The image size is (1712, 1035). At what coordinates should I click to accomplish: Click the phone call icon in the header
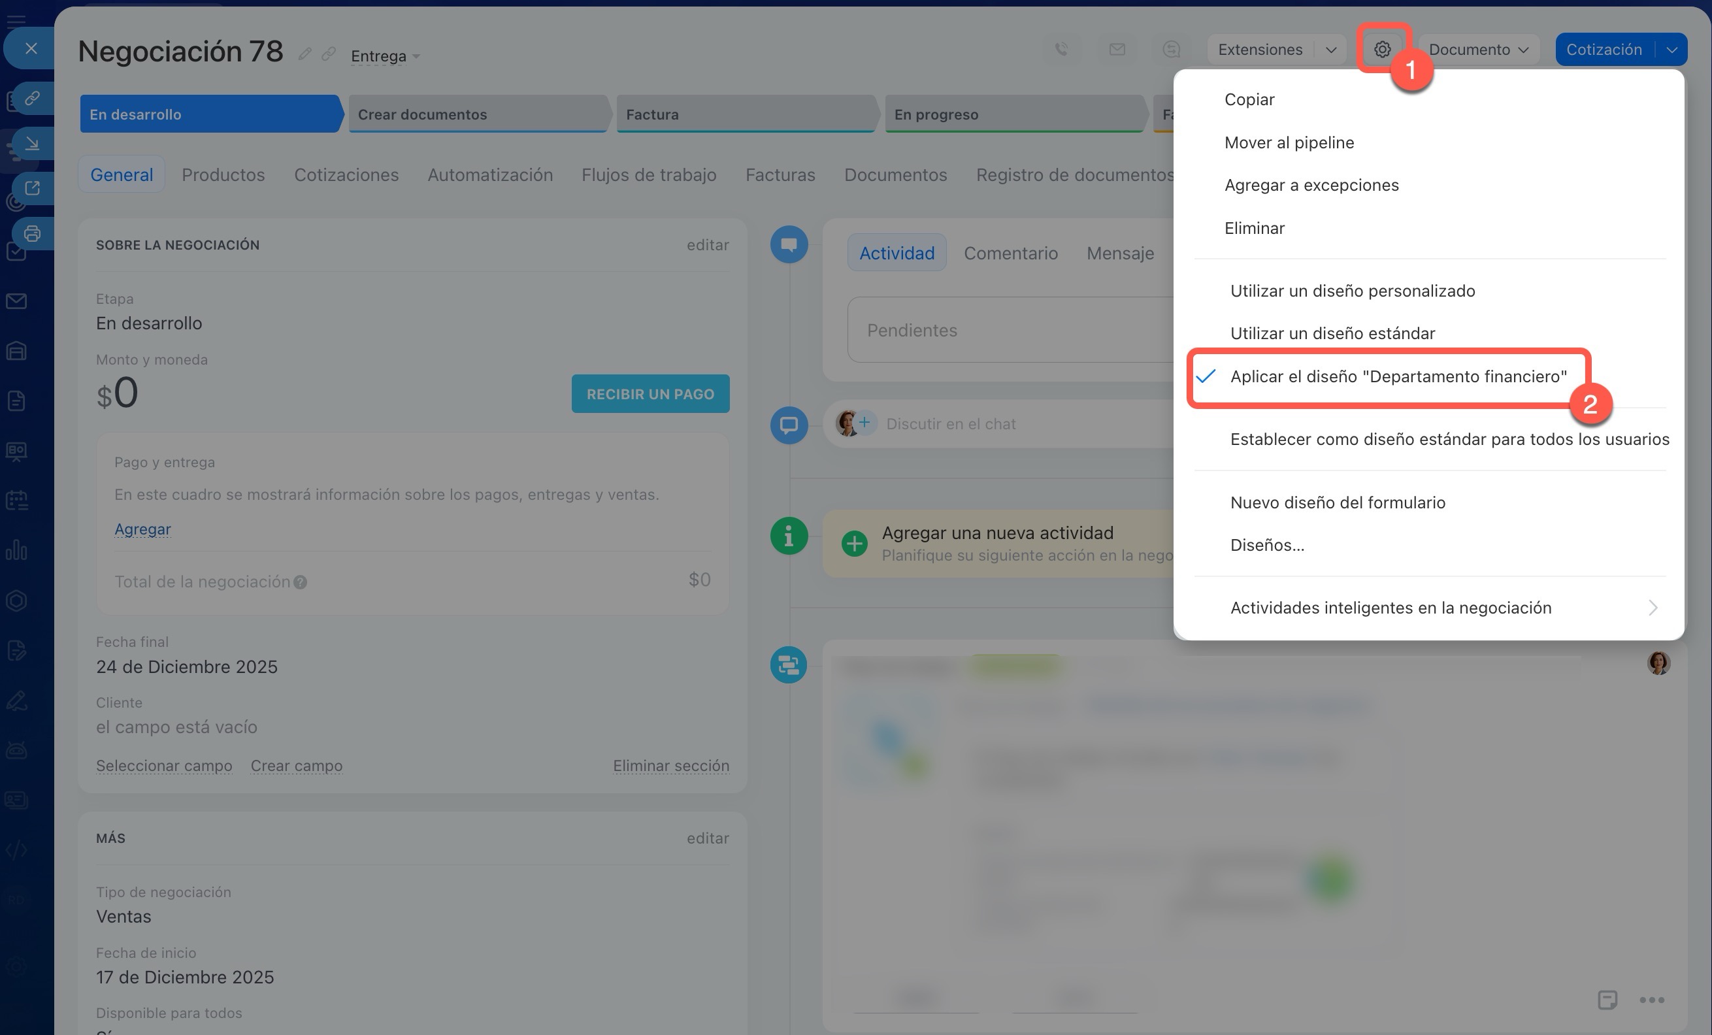click(x=1061, y=49)
